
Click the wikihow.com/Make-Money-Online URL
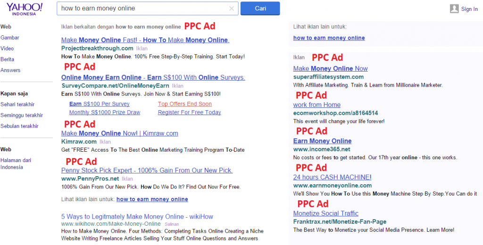point(111,224)
